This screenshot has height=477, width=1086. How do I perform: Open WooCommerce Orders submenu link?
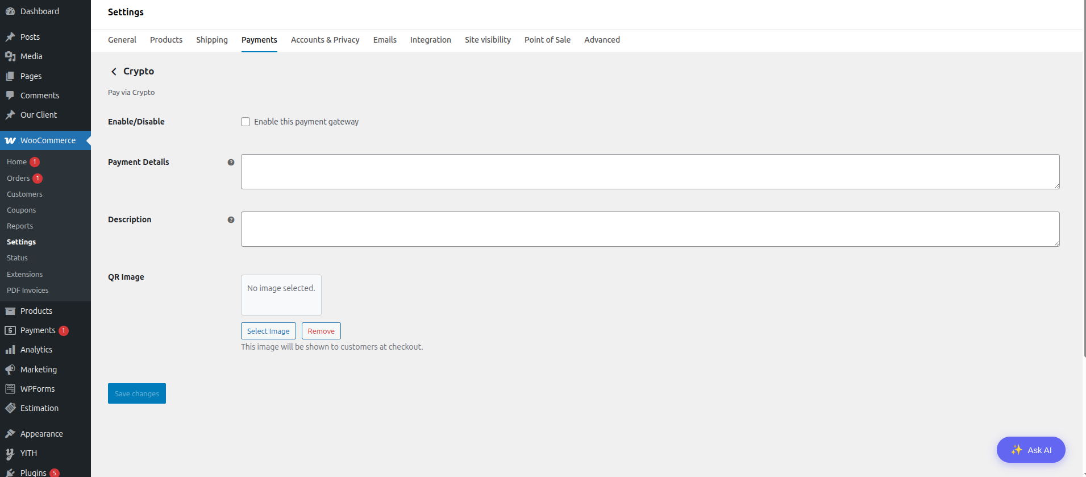coord(18,179)
